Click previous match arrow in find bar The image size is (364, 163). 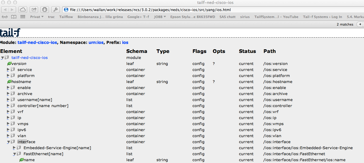click(x=360, y=24)
